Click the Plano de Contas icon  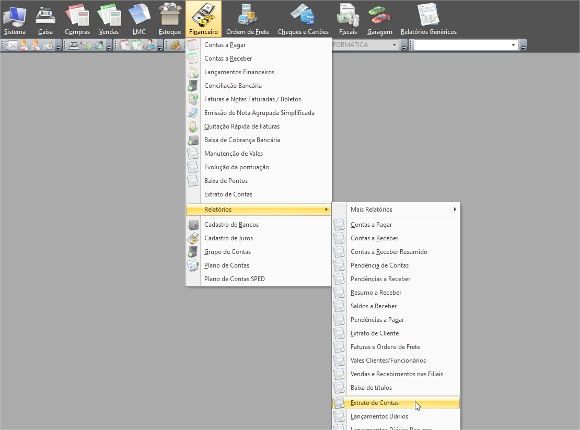click(x=193, y=265)
